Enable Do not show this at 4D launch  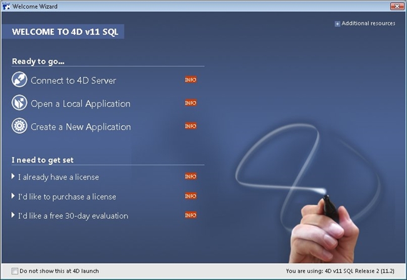(x=15, y=271)
